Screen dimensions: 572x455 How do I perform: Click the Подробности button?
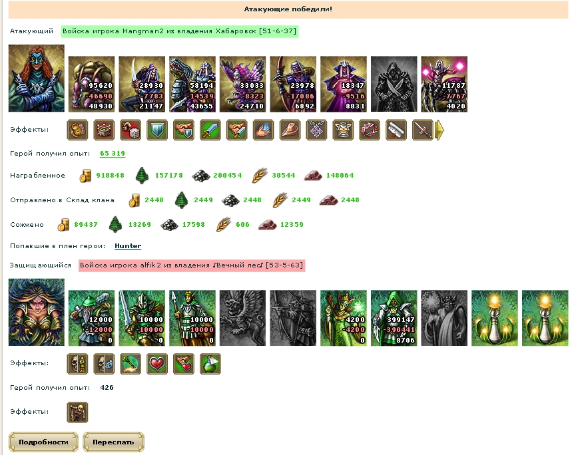click(x=43, y=442)
